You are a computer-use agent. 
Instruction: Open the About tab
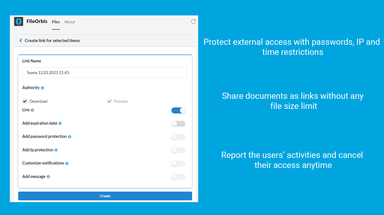point(70,22)
